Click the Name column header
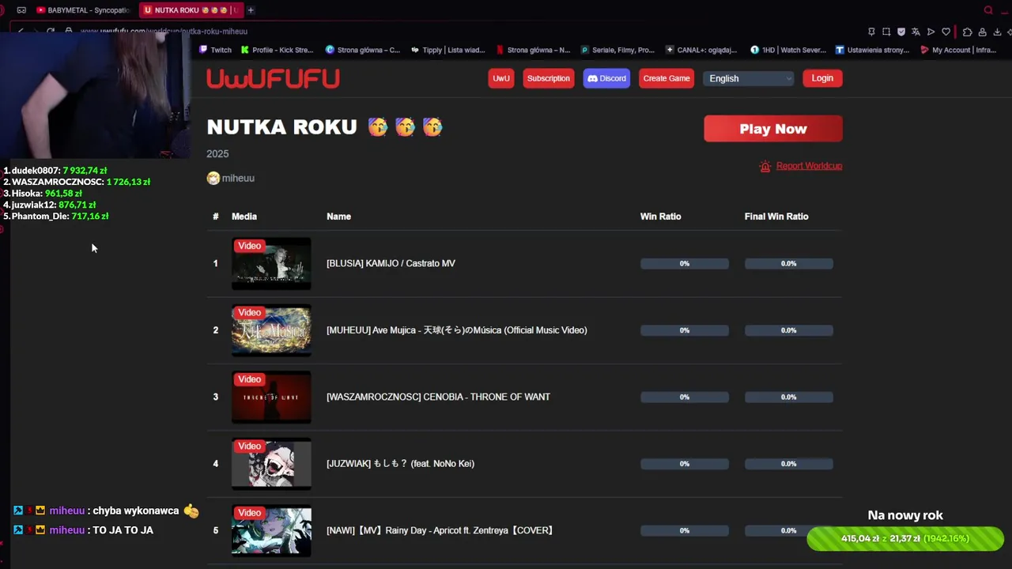1012x569 pixels. tap(338, 217)
